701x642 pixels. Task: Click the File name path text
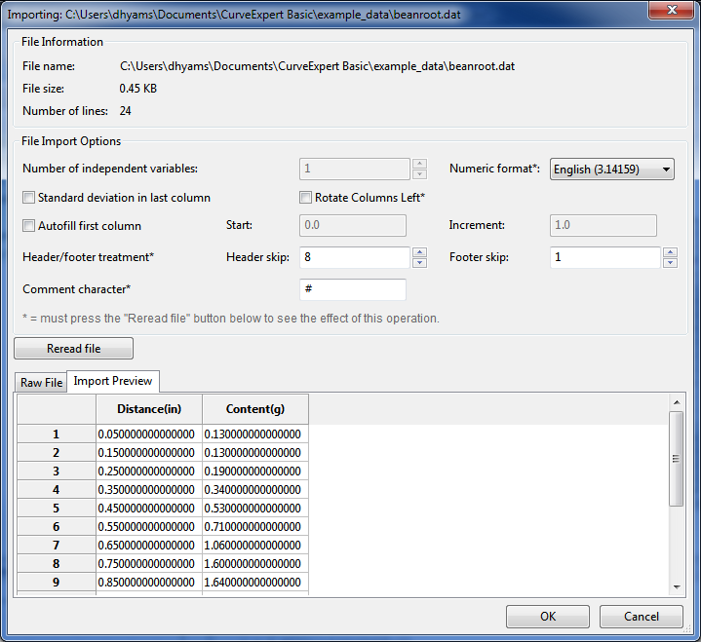coord(317,66)
